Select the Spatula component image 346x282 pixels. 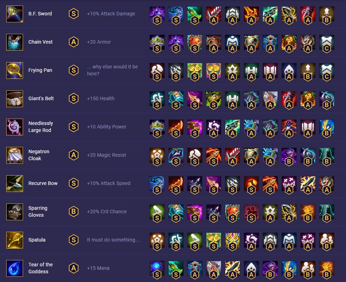tap(14, 240)
